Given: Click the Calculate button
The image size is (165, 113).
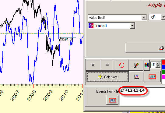Looking at the screenshot, I should pos(107,77).
